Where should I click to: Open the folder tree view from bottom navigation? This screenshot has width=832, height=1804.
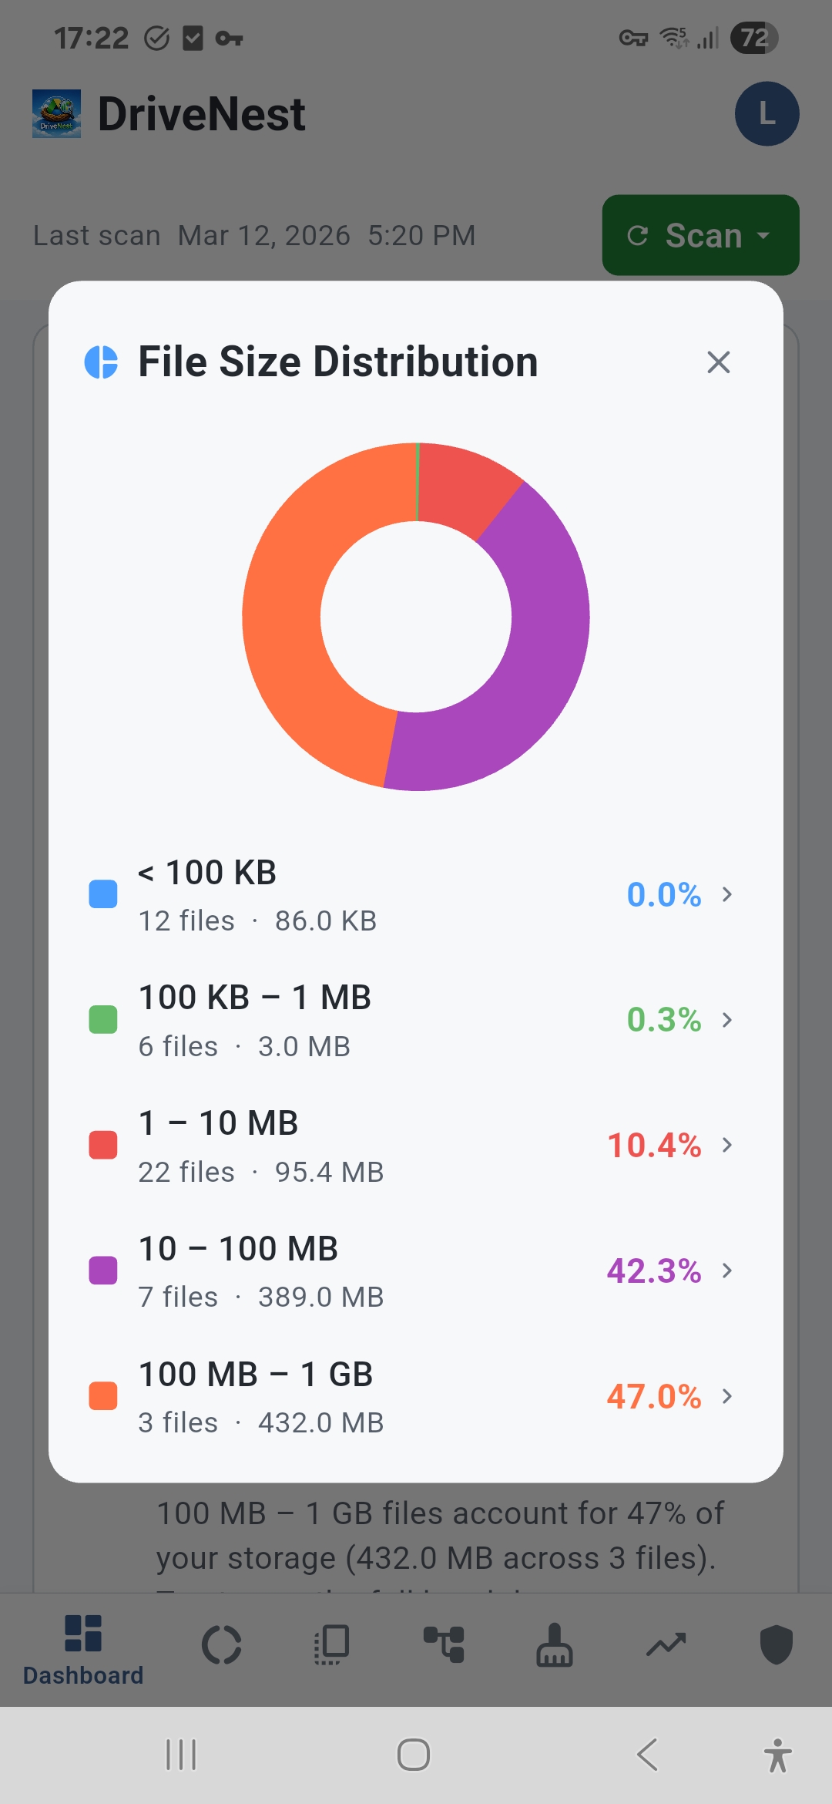[443, 1642]
